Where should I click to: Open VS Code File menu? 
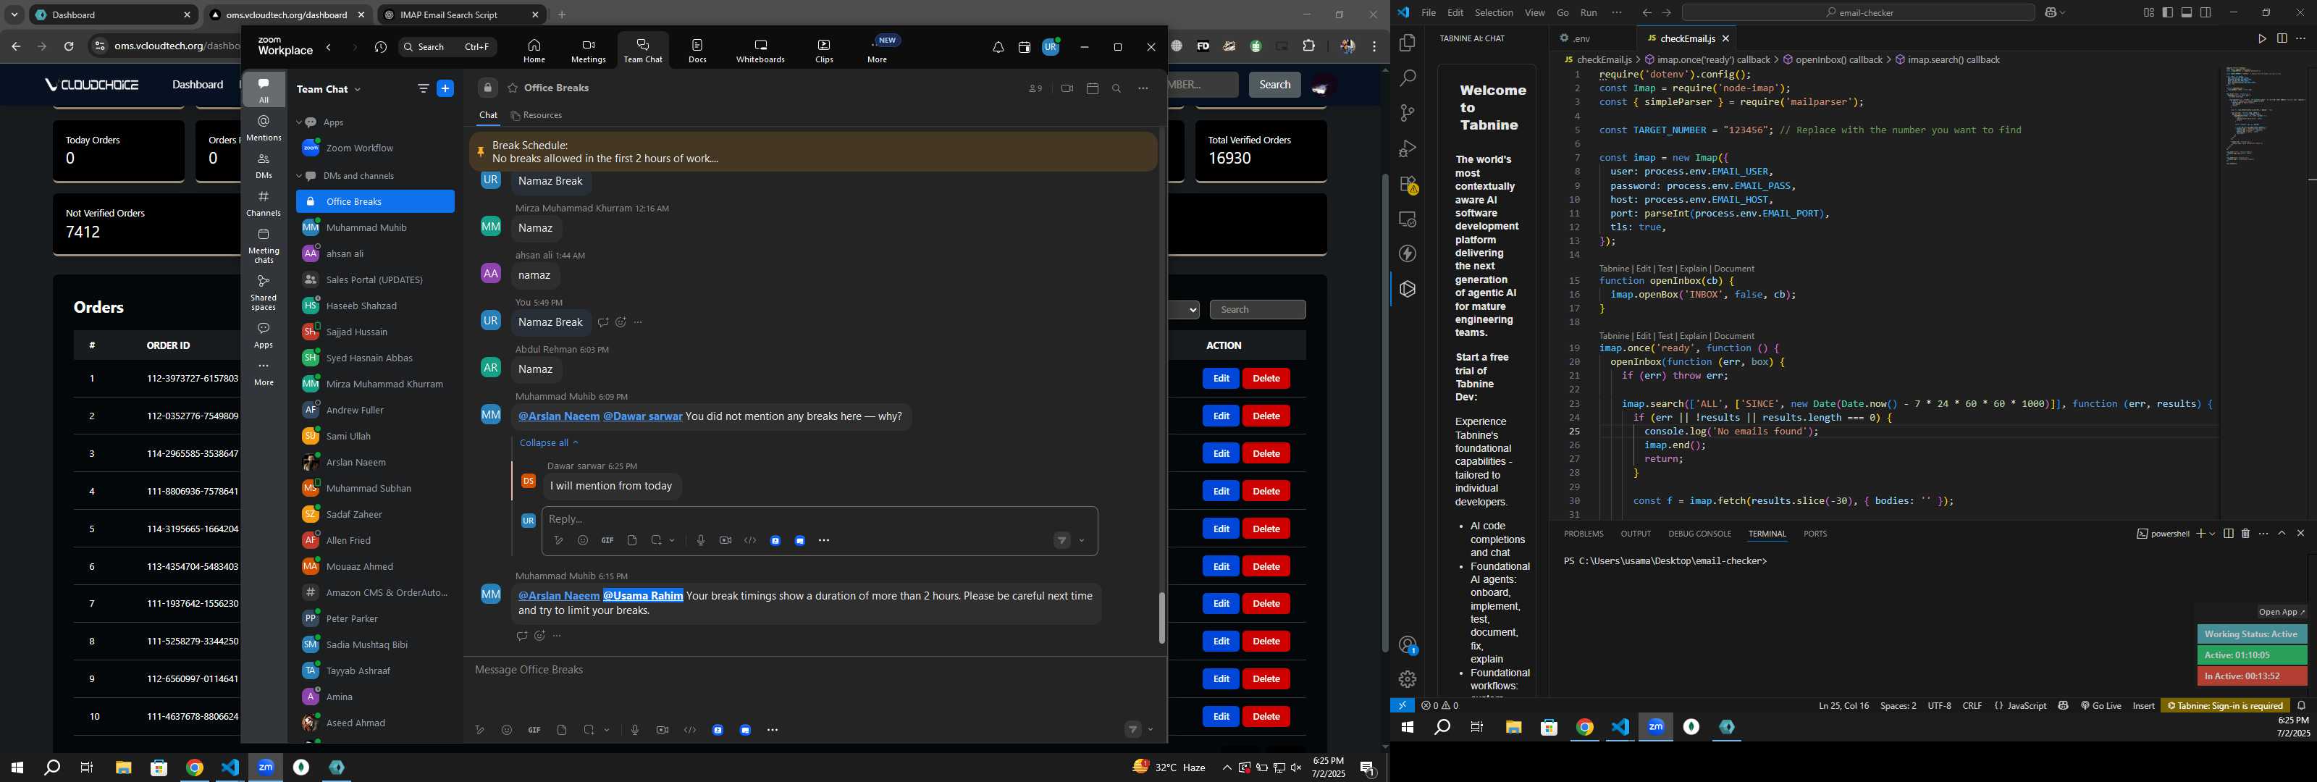coord(1429,12)
